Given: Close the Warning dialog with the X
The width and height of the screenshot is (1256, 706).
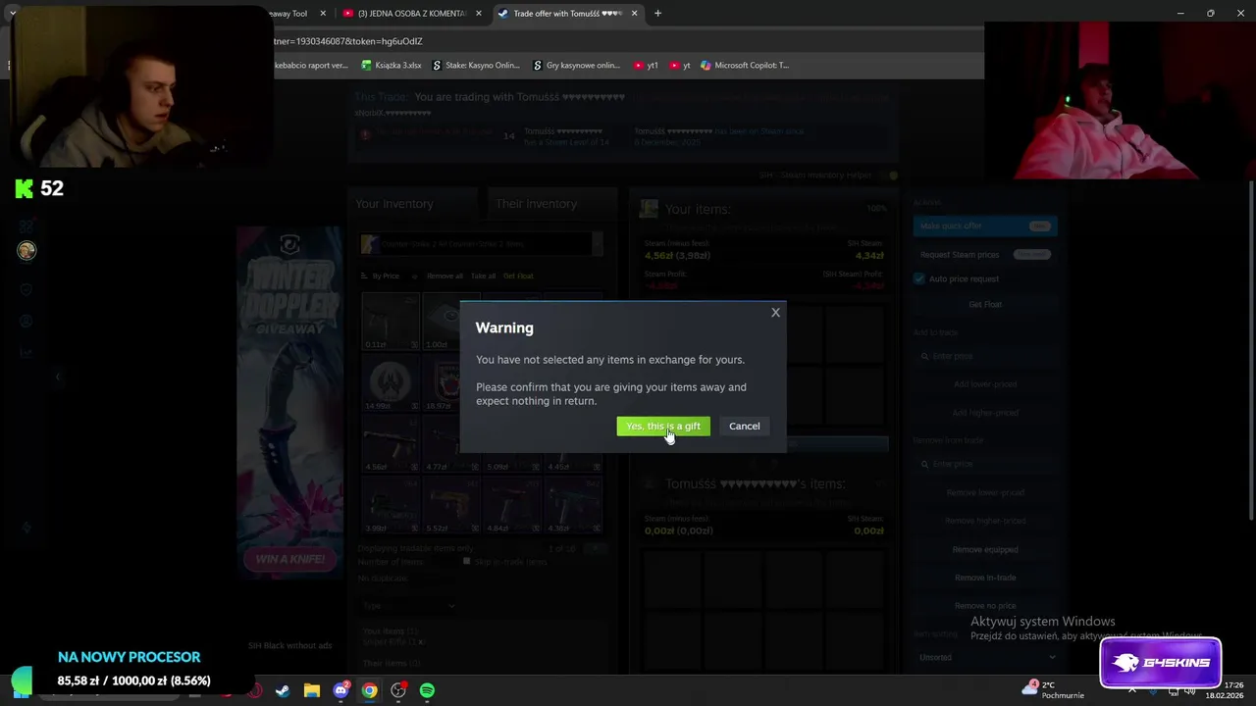Looking at the screenshot, I should tap(775, 312).
